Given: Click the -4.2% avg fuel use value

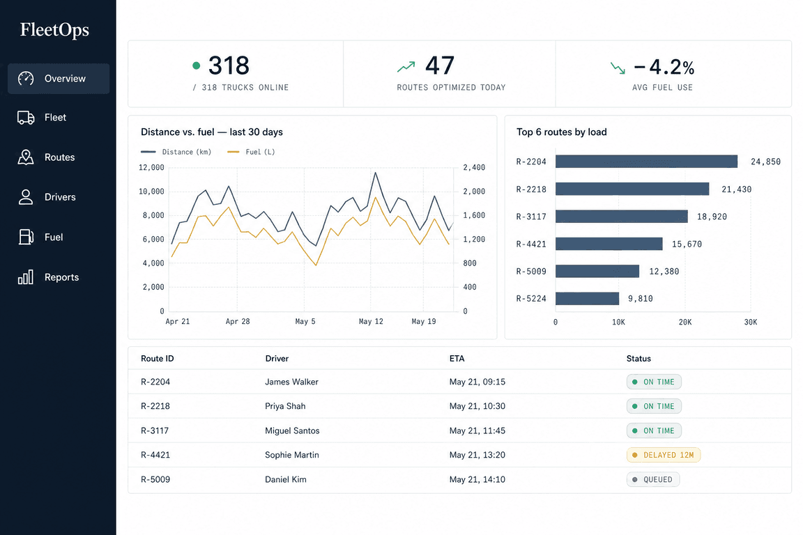Looking at the screenshot, I should [x=664, y=67].
